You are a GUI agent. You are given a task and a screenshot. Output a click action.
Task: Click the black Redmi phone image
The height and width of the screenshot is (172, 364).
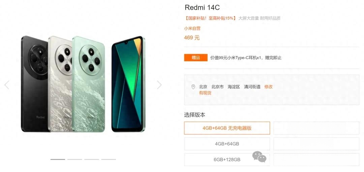pos(34,84)
